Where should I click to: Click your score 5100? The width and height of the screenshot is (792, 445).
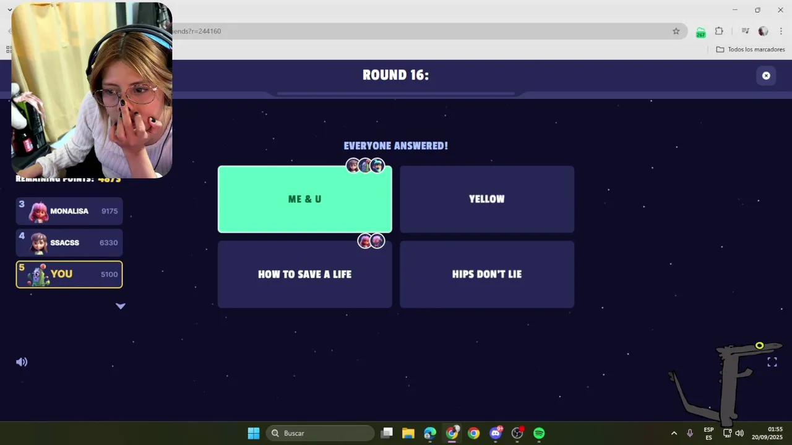coord(110,274)
